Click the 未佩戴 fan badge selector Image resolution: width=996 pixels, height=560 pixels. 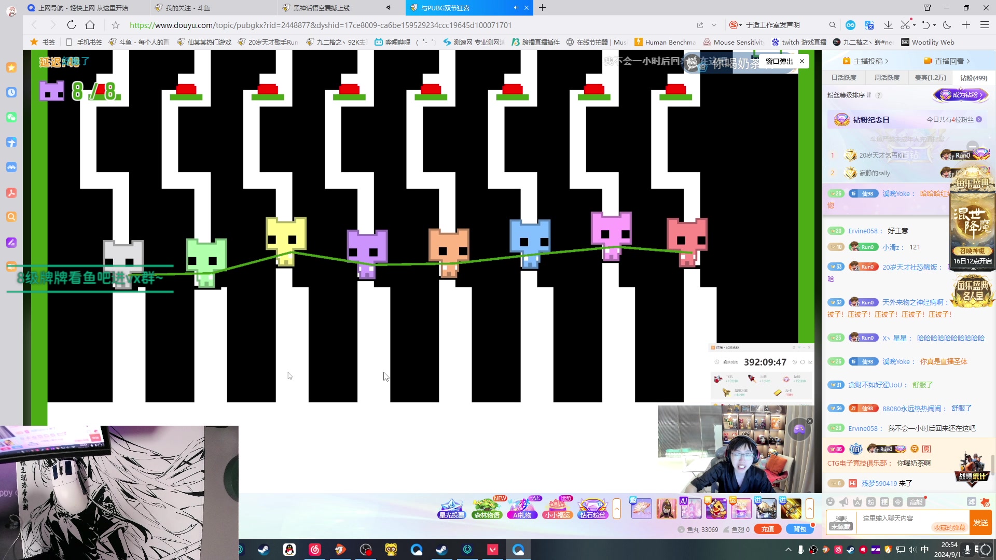pyautogui.click(x=841, y=523)
